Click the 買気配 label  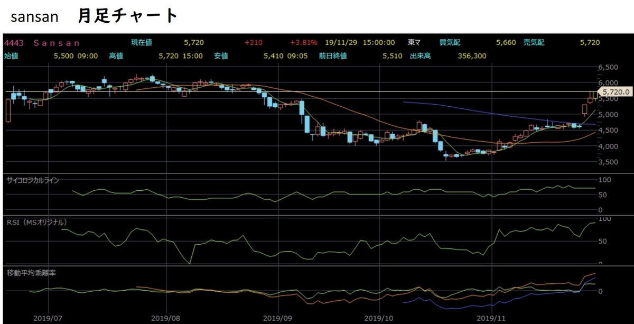[450, 43]
